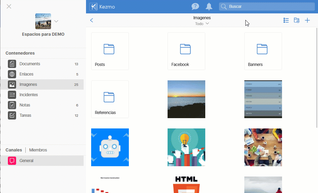Open the Banners folder
This screenshot has width=318, height=193.
263,51
